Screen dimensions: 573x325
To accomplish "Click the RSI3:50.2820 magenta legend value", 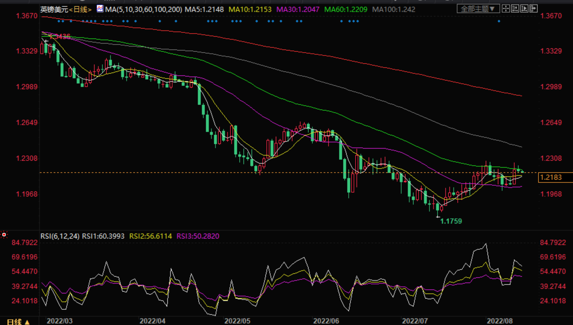I will 198,236.
